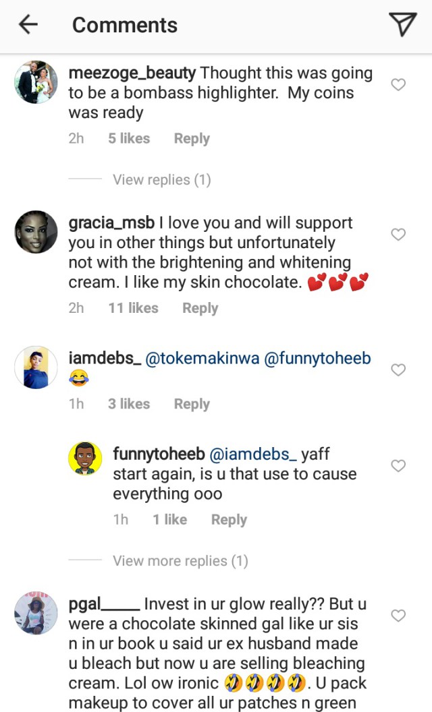Like meezoge_beauty's comment with the heart
432x712 pixels.
(399, 84)
